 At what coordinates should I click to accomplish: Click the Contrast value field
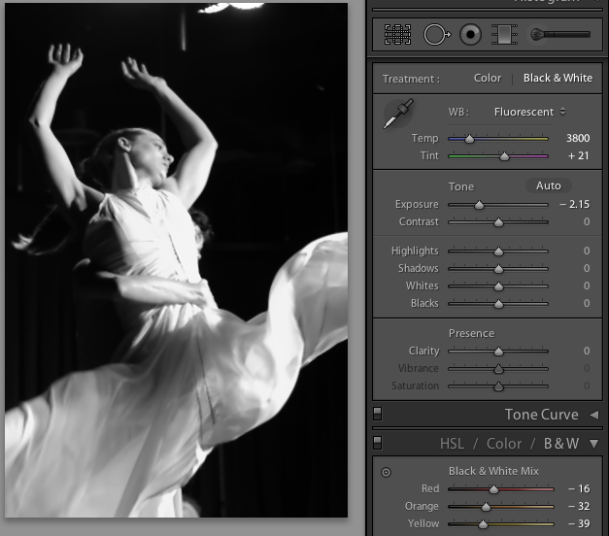pos(587,221)
